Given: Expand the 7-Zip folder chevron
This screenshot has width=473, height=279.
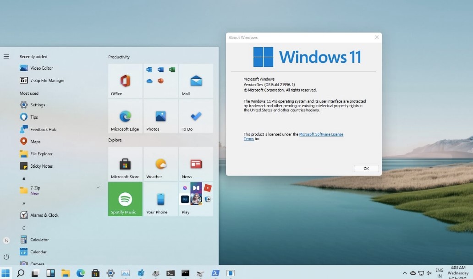Looking at the screenshot, I should 98,187.
